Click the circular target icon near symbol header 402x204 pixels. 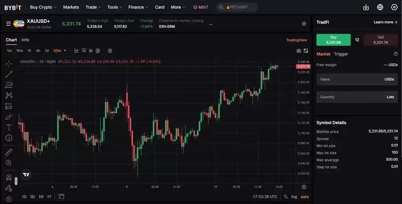[x=304, y=24]
